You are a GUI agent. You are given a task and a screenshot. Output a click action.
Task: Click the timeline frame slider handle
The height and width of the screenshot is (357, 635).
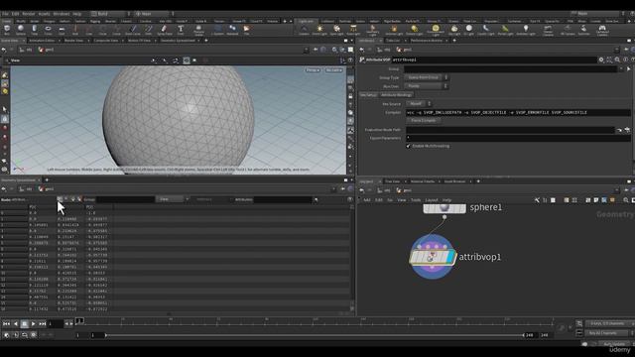(x=79, y=321)
